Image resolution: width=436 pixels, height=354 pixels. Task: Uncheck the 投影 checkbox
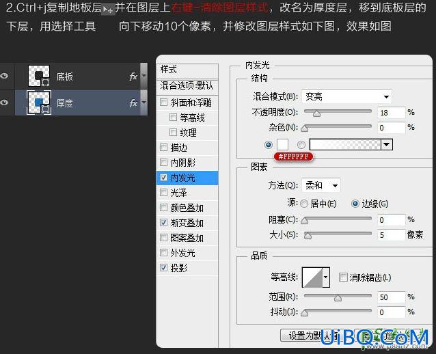(164, 267)
